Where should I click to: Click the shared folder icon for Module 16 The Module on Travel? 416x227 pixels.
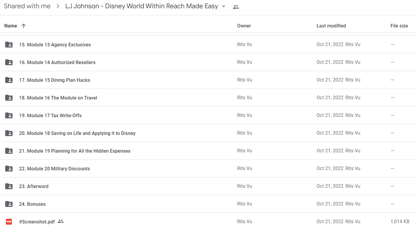[x=9, y=98]
